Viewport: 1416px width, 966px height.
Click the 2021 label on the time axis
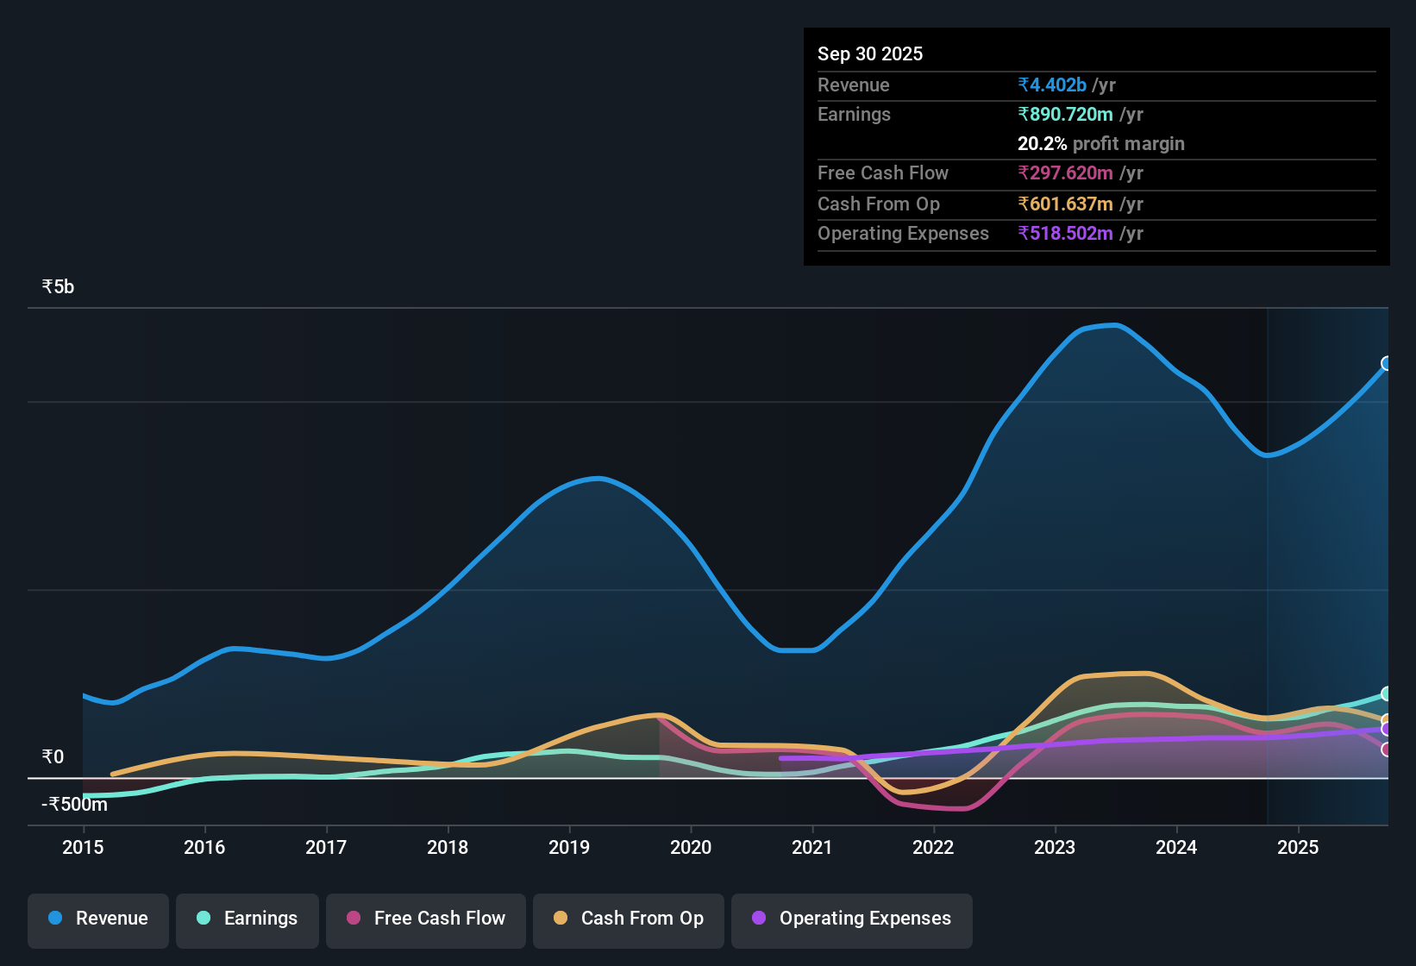click(811, 848)
